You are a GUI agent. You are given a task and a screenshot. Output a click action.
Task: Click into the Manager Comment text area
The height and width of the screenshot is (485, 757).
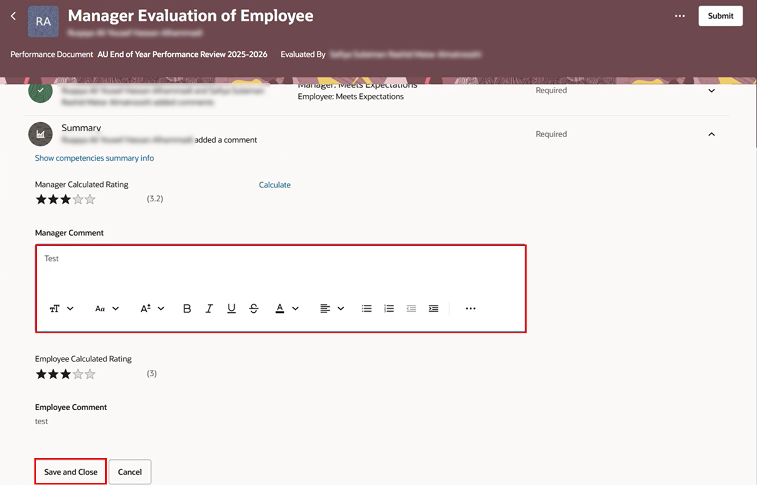281,269
